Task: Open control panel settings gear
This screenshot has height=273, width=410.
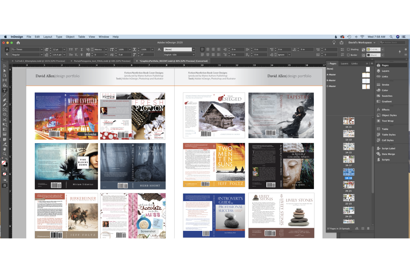Action: coord(406,49)
